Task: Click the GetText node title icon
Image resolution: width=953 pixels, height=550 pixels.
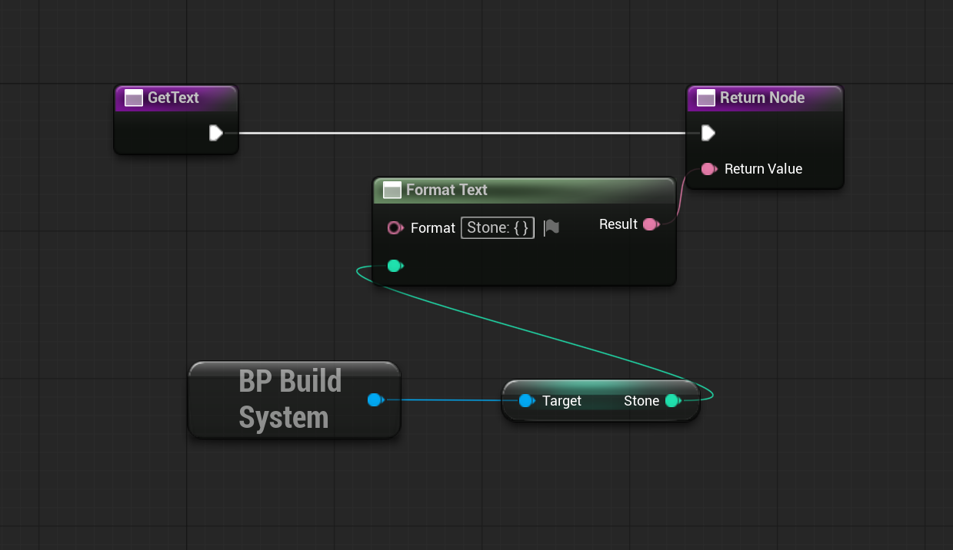Action: tap(134, 98)
